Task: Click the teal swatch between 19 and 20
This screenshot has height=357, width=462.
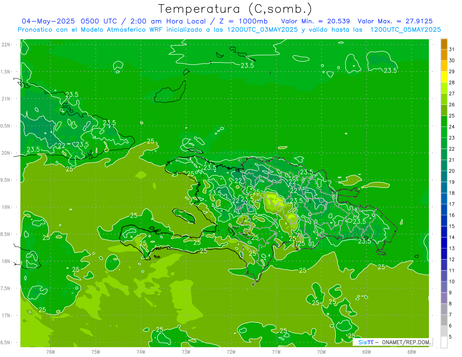Action: coord(444,177)
